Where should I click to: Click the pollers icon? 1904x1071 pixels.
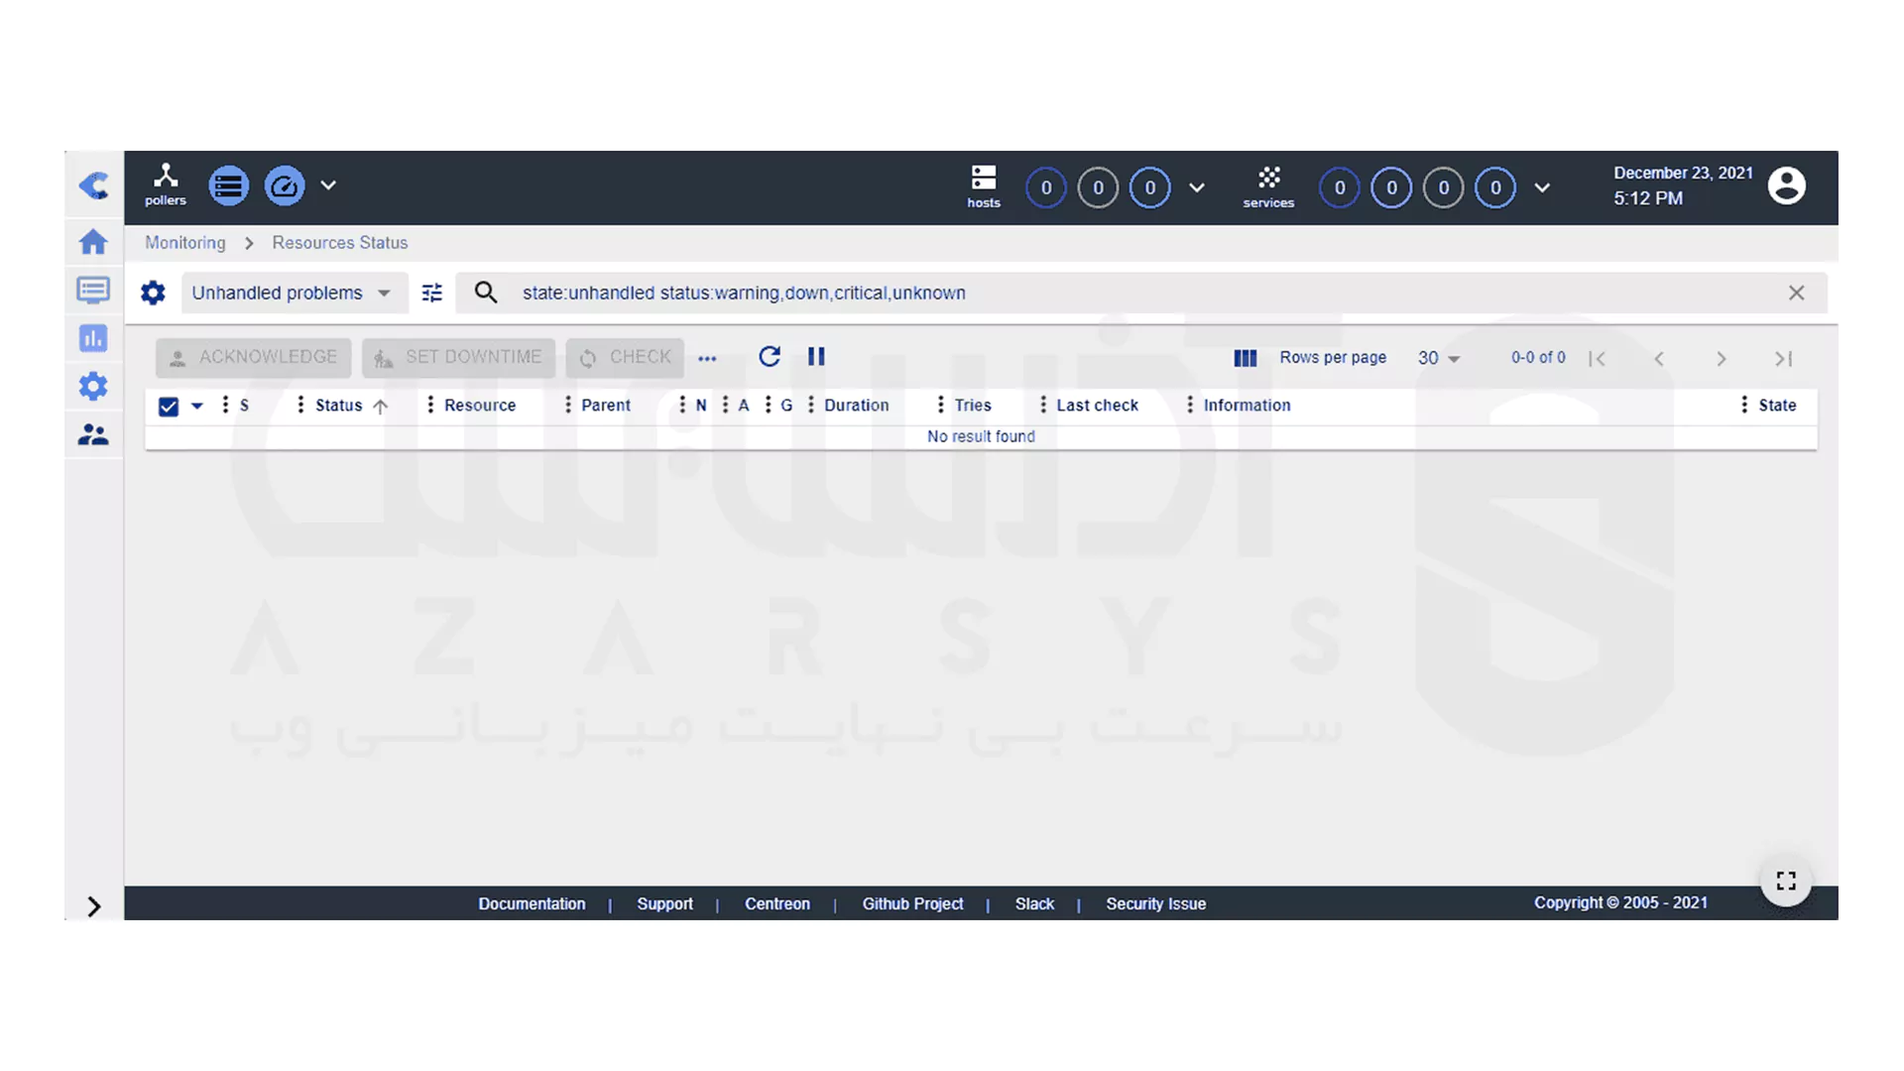pos(166,185)
